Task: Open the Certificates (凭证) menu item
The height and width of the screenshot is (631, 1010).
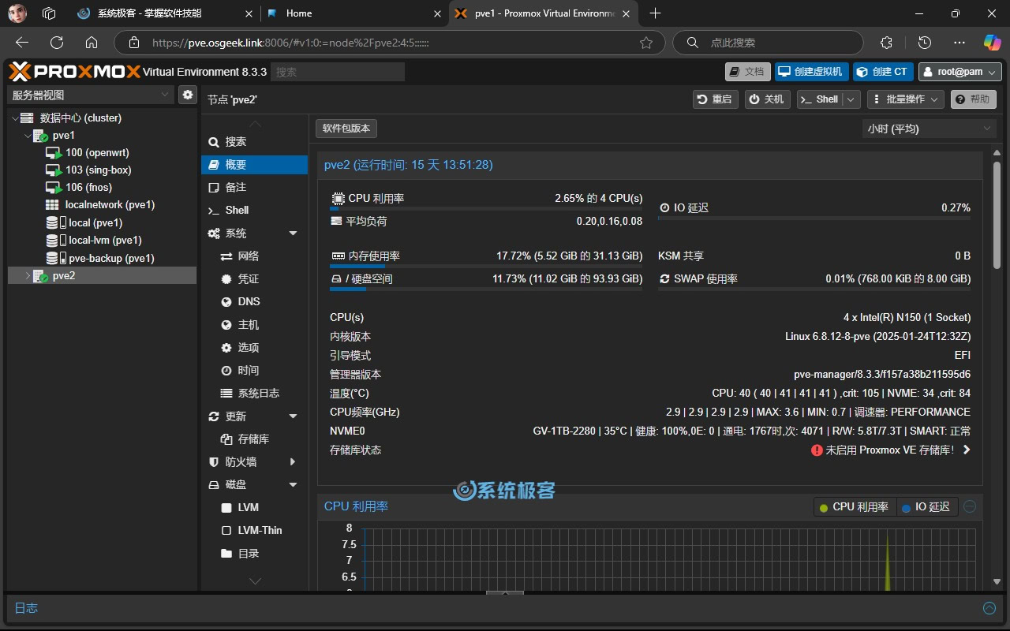Action: tap(254, 279)
